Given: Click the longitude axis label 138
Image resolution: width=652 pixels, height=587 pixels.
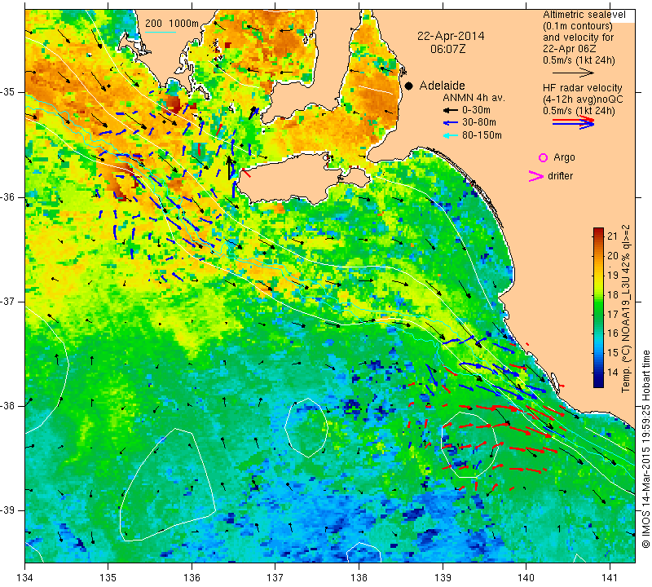Looking at the screenshot, I should [359, 577].
